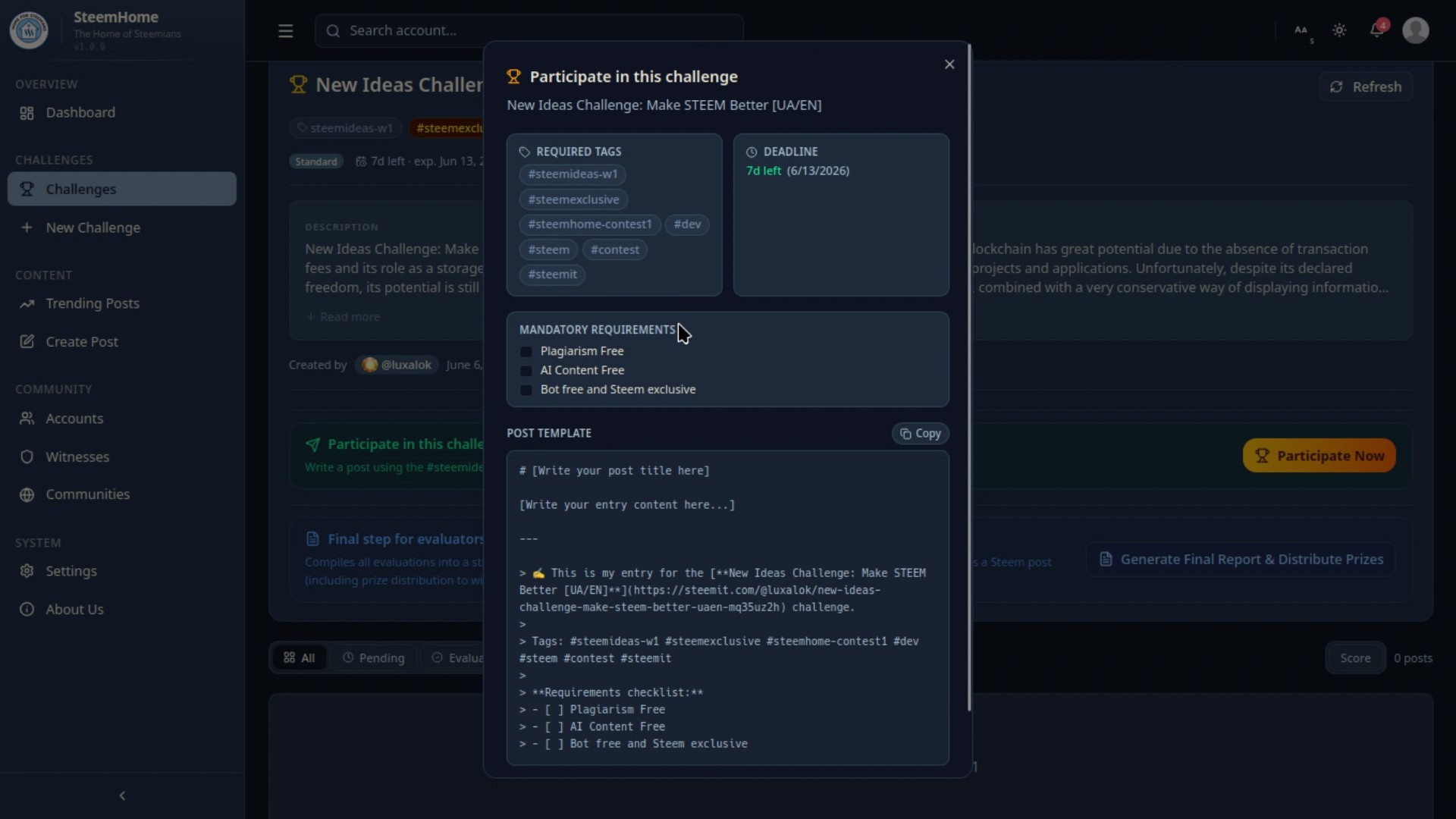Click the #steemideas-w1 tag in dialog
Viewport: 1456px width, 819px height.
(x=573, y=174)
